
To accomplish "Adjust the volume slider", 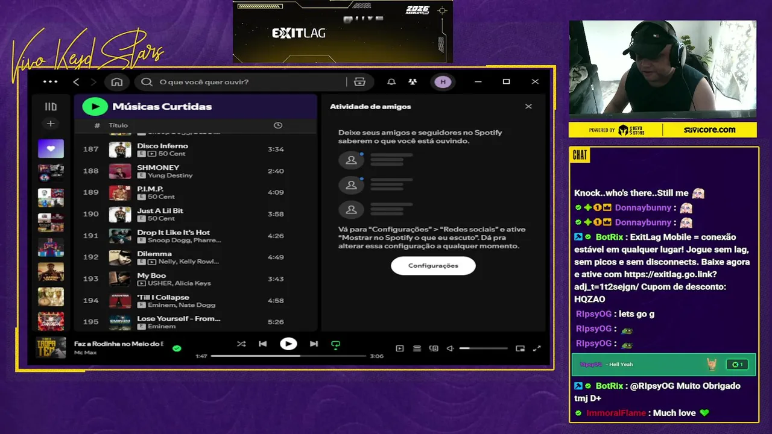I will (x=483, y=348).
